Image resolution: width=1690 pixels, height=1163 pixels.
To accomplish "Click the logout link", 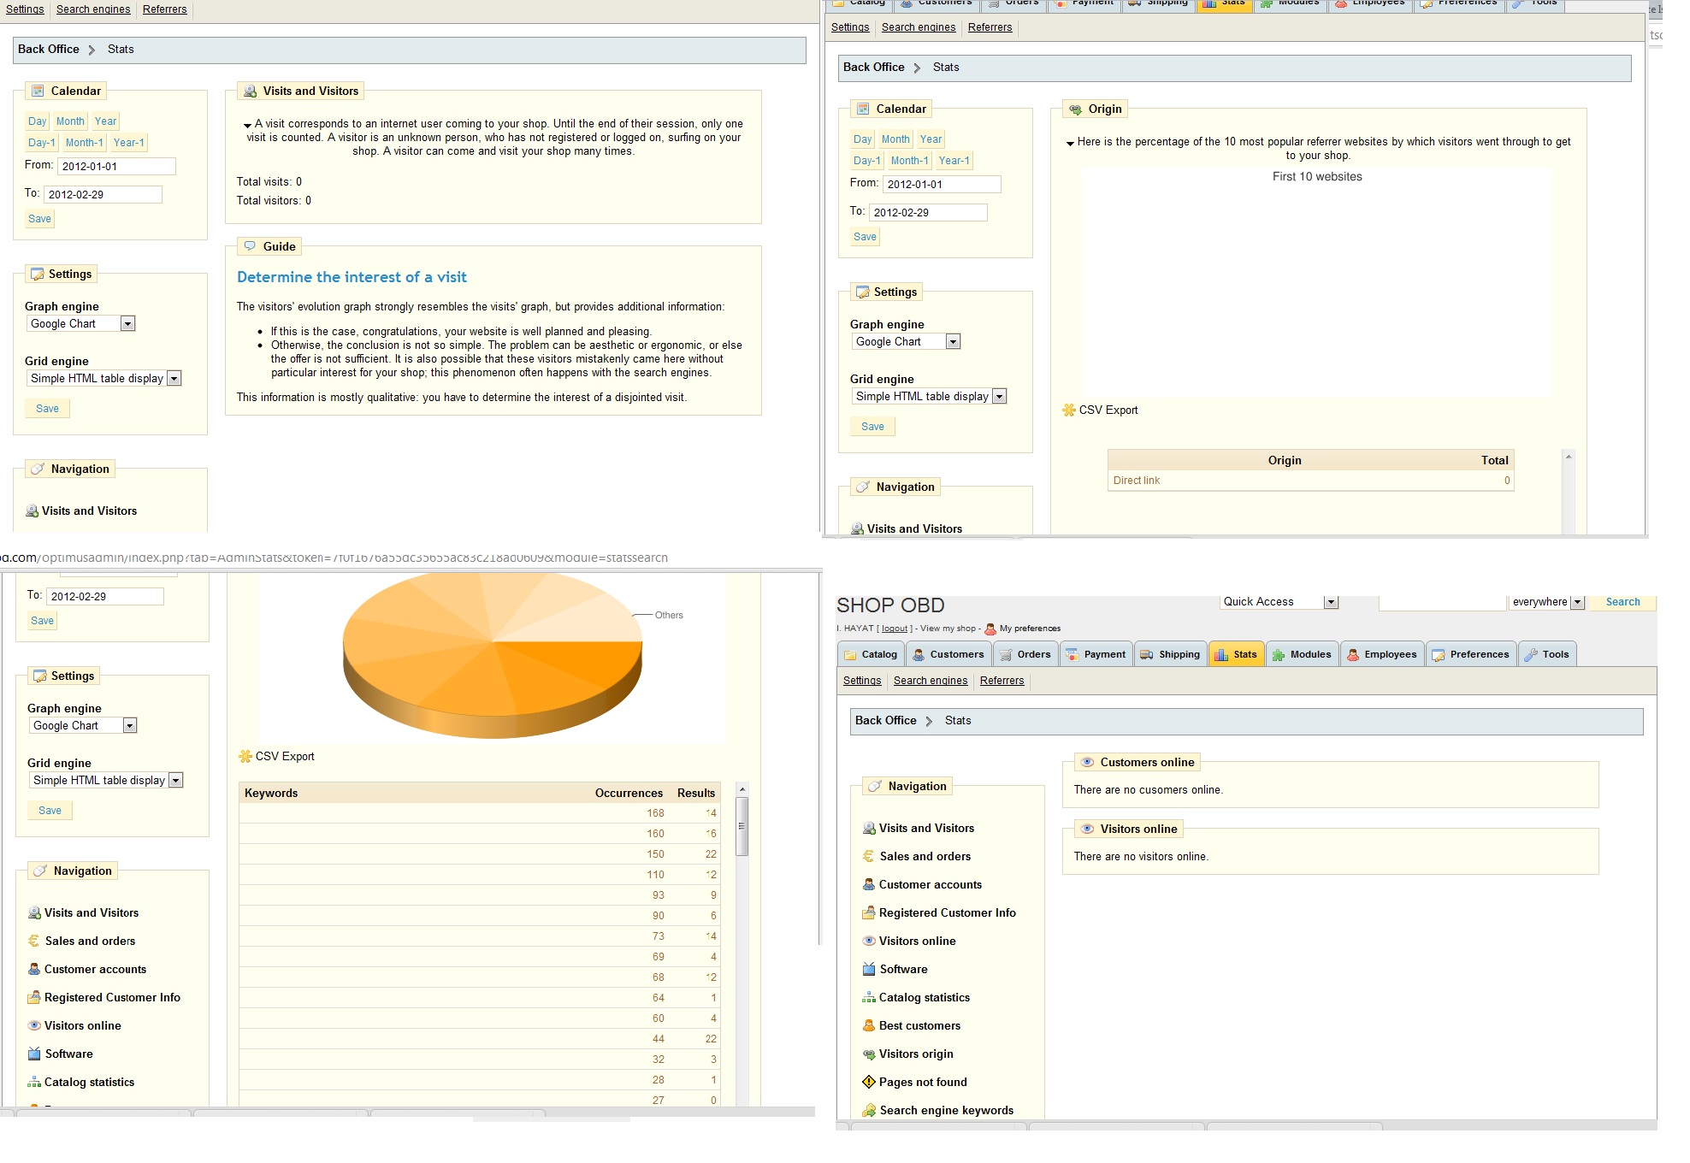I will pyautogui.click(x=895, y=629).
